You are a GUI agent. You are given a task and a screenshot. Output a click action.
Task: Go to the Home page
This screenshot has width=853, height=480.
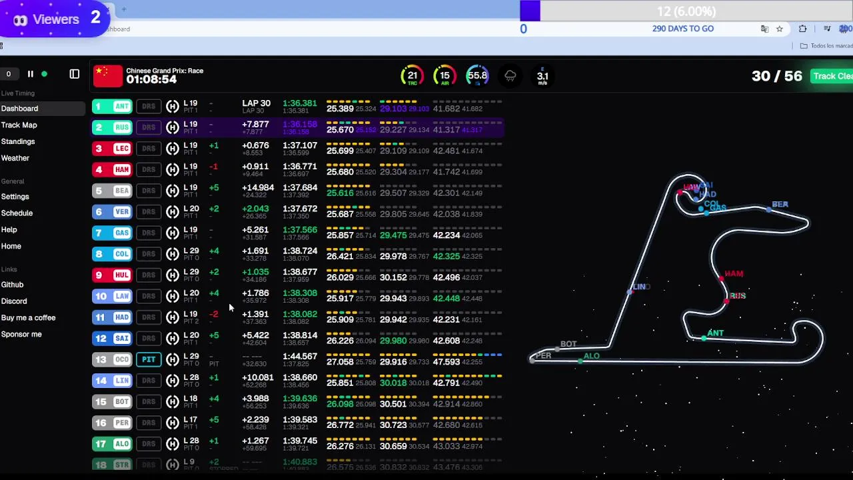point(11,247)
